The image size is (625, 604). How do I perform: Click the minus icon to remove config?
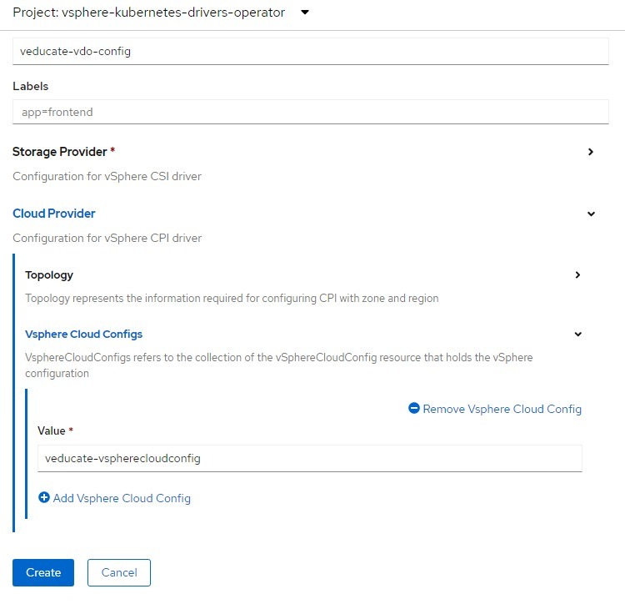414,408
